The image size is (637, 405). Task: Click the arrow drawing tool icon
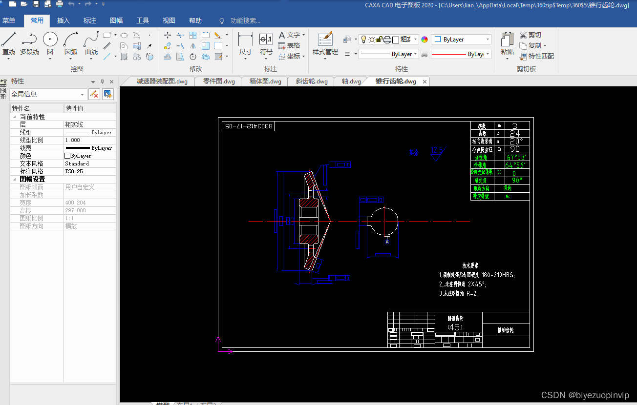(149, 46)
